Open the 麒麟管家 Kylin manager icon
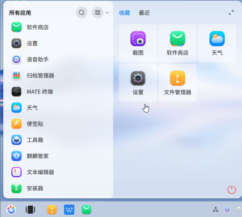 tap(16, 156)
